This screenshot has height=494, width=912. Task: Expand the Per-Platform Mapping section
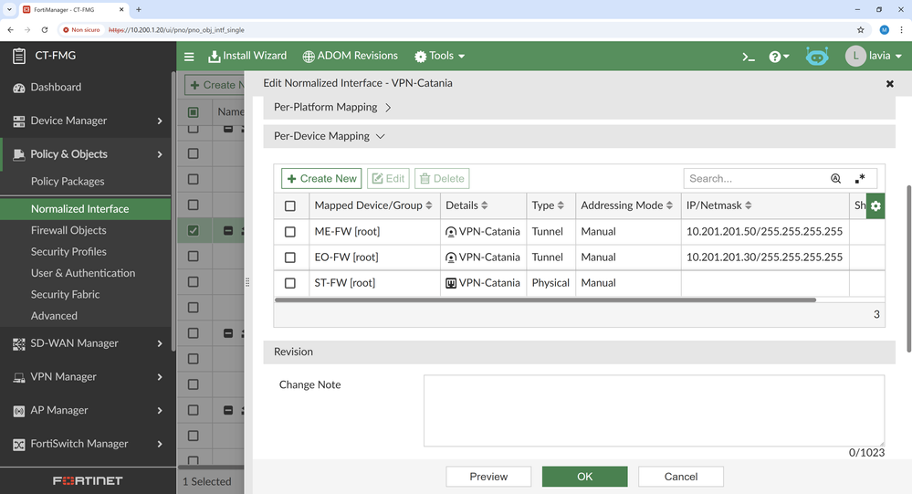click(x=333, y=108)
